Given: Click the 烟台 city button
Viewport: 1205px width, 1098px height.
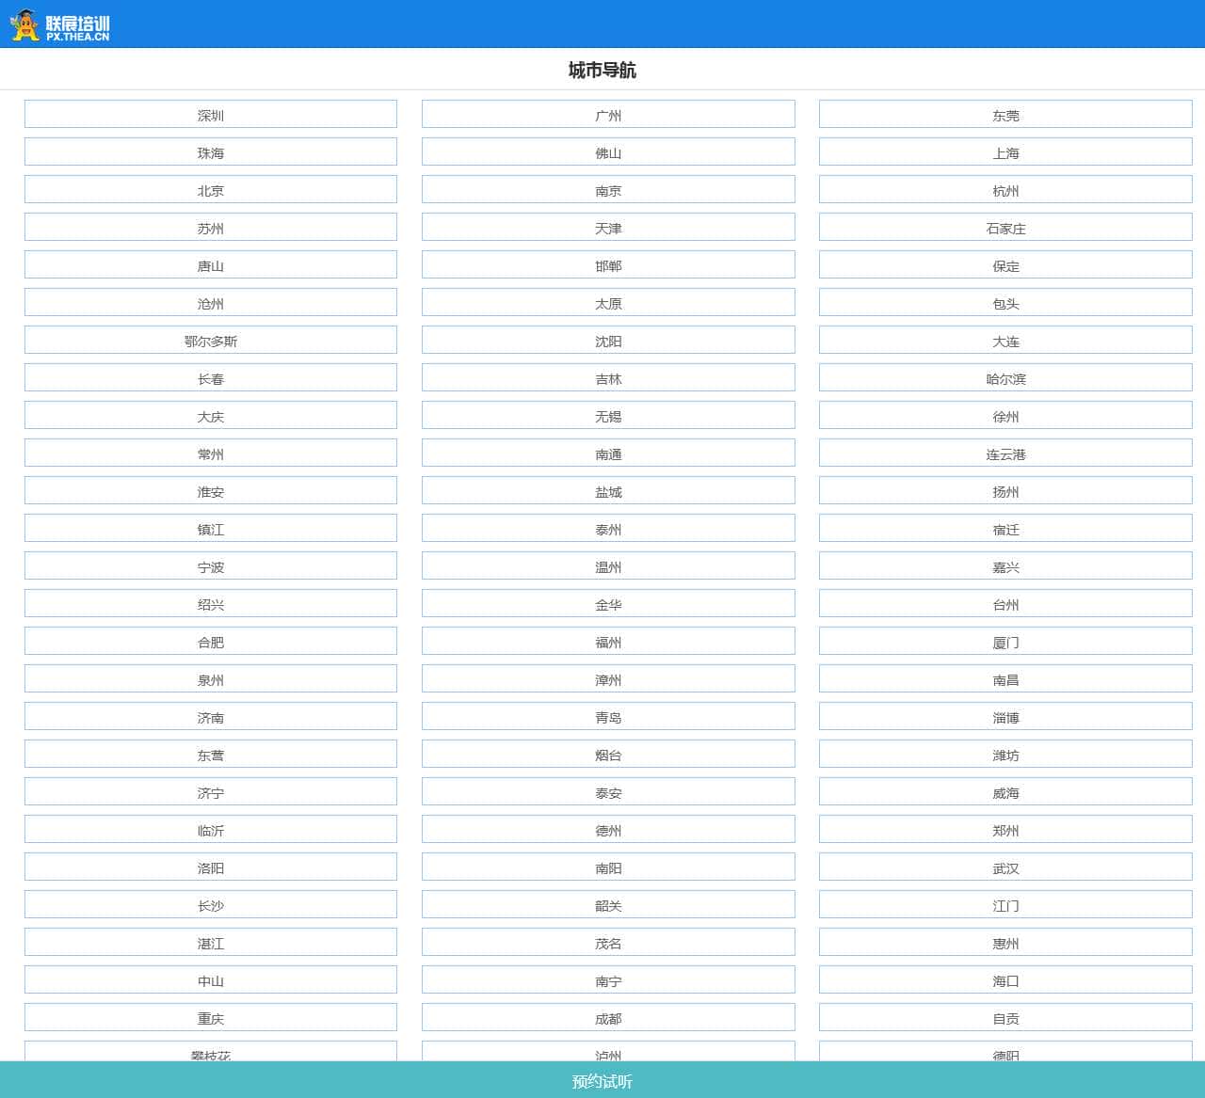Looking at the screenshot, I should tap(608, 755).
